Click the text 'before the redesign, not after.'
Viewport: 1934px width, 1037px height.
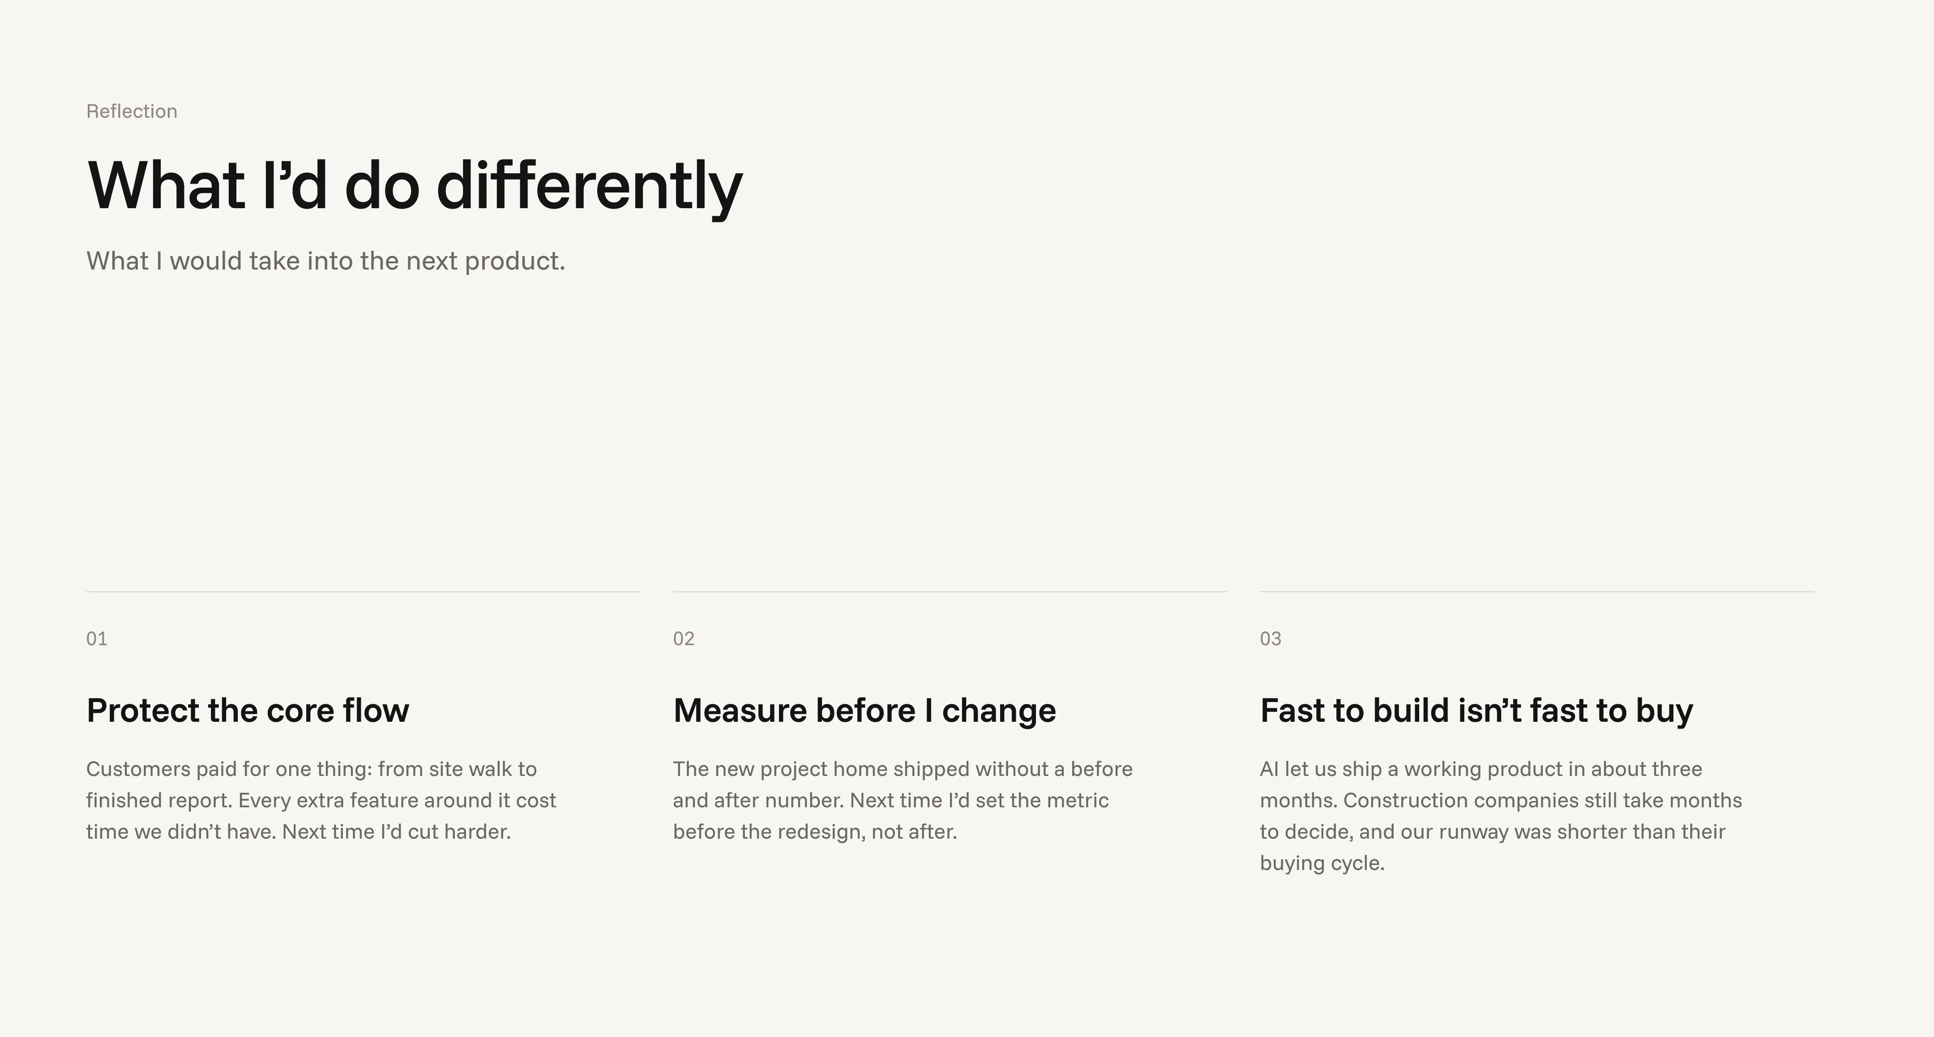tap(815, 832)
